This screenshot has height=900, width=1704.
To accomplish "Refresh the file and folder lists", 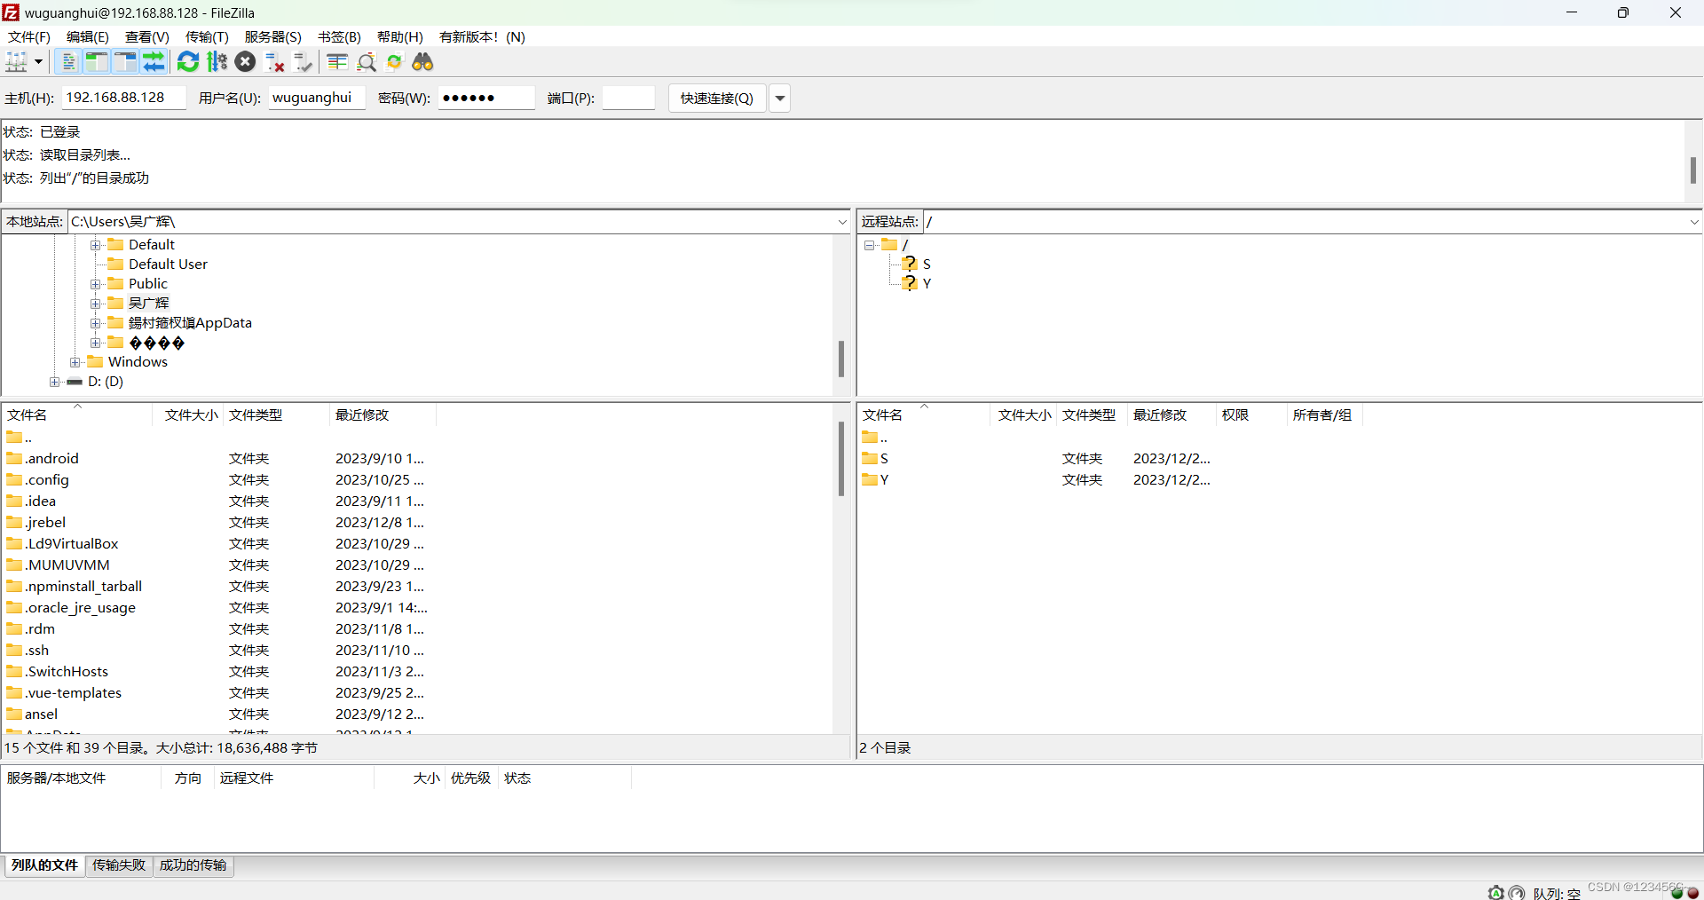I will [x=188, y=62].
